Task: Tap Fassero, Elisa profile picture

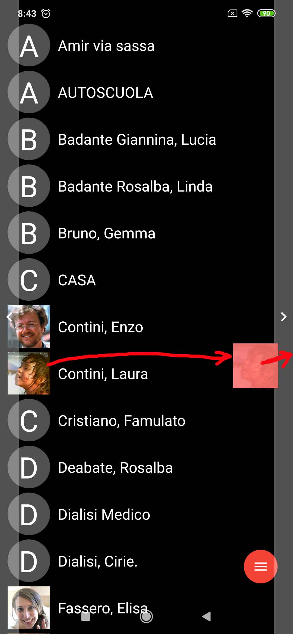Action: point(29,607)
